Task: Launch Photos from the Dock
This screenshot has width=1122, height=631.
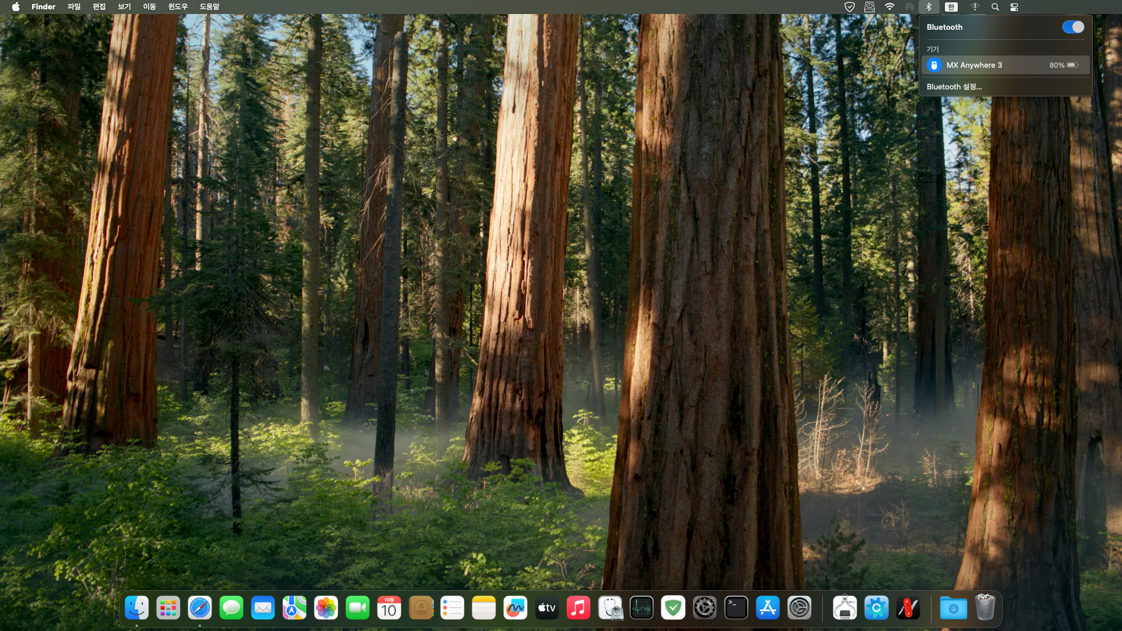Action: point(326,608)
